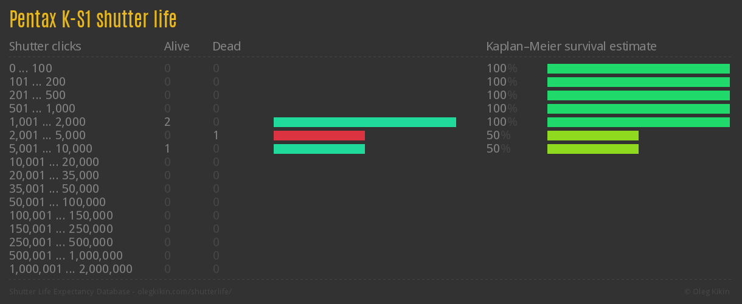Click the lime 50% survival bar for 2,001 … 5,000
The width and height of the screenshot is (742, 304).
coord(592,136)
